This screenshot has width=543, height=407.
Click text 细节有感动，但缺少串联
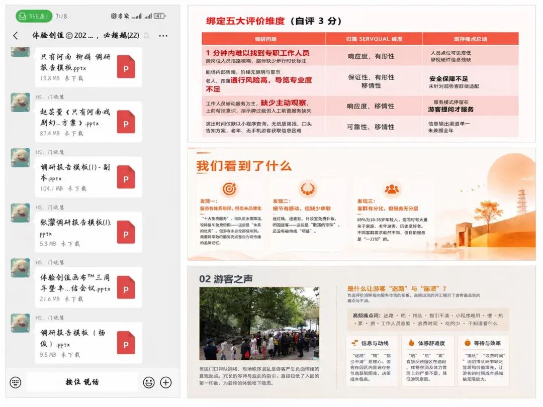(x=301, y=209)
